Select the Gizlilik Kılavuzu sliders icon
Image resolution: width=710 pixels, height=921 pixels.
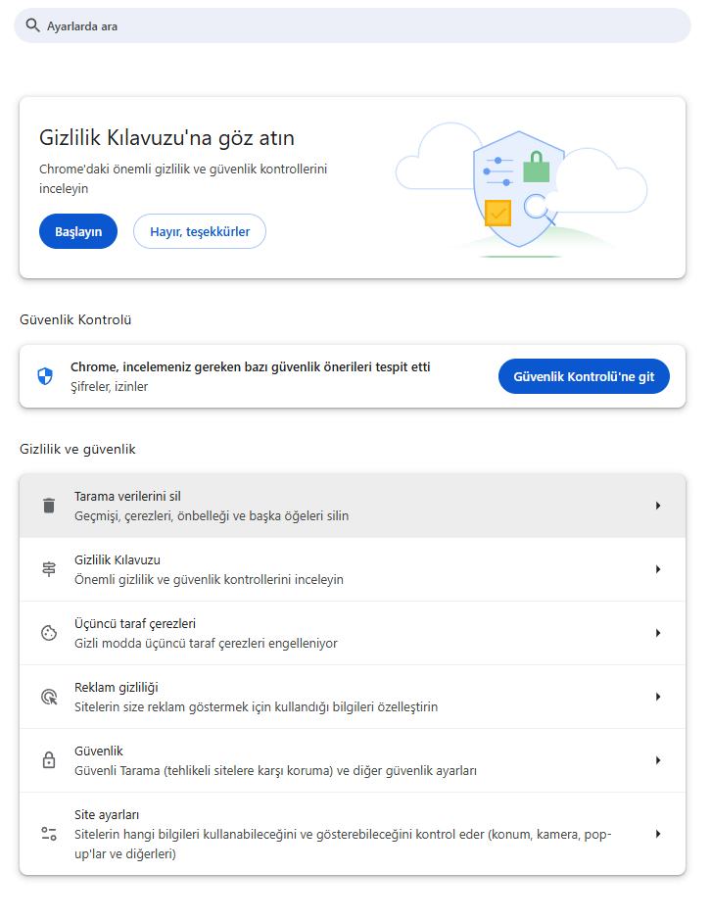(48, 568)
